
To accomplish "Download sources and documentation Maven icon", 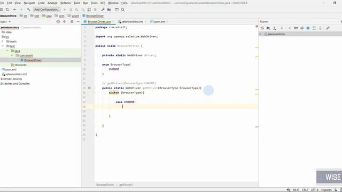I will click(x=274, y=28).
